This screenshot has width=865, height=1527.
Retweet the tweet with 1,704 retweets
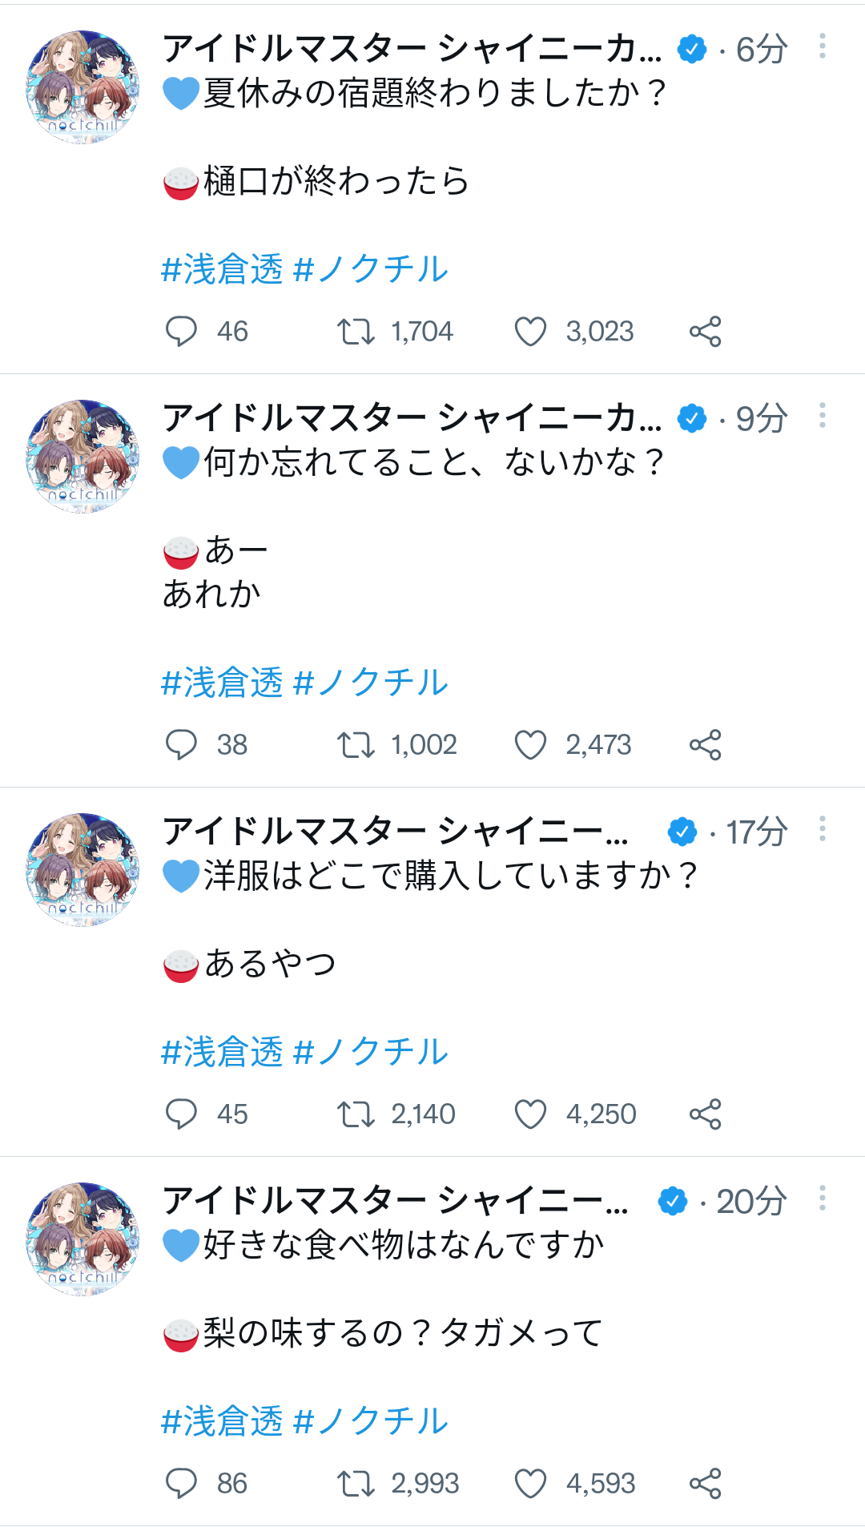coord(356,331)
